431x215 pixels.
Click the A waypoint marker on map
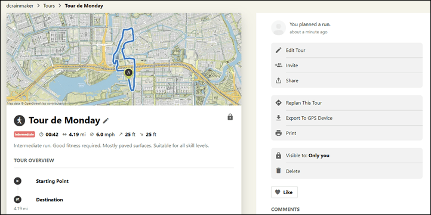tap(128, 73)
